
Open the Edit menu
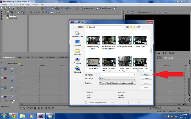point(10,5)
